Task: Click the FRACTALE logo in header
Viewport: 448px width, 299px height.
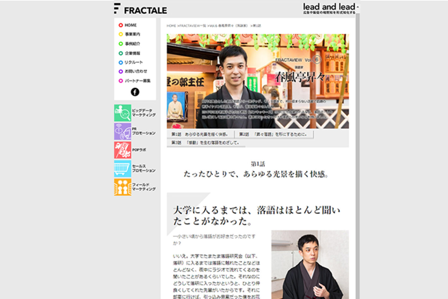Action: click(141, 9)
